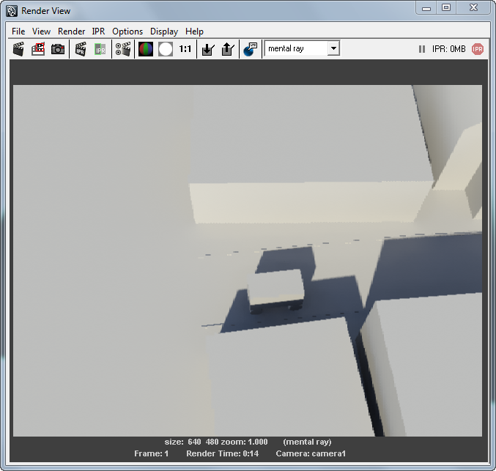This screenshot has width=496, height=471.
Task: Start IPR render with the IPR clapperboard icon
Action: point(81,49)
